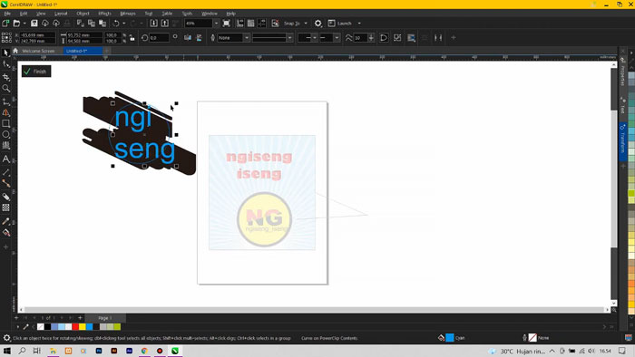Screen dimensions: 635x357
Task: Toggle Mirror vertically button
Action: click(x=199, y=37)
